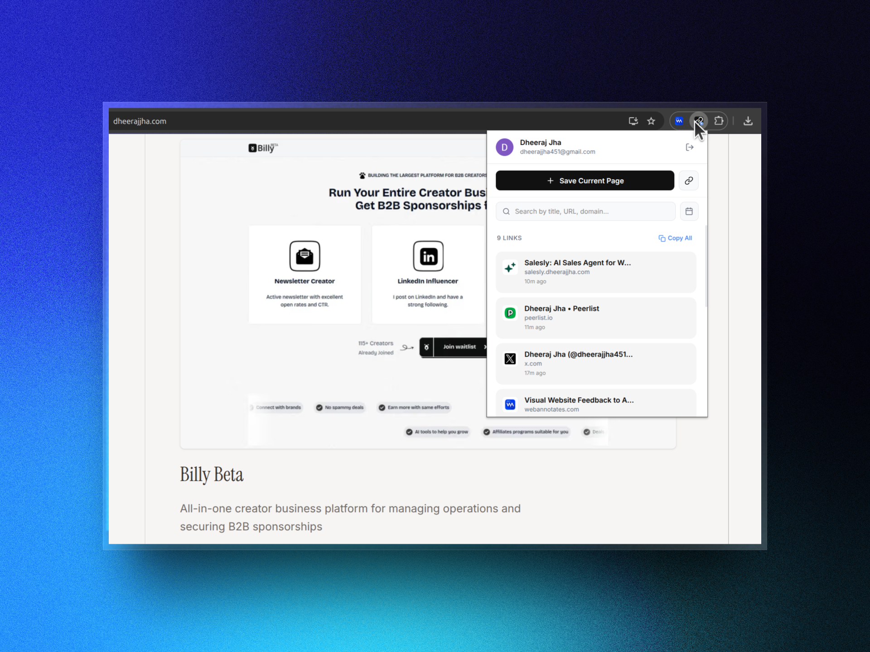Log out using the sign-out icon
Image resolution: width=870 pixels, height=652 pixels.
tap(690, 147)
